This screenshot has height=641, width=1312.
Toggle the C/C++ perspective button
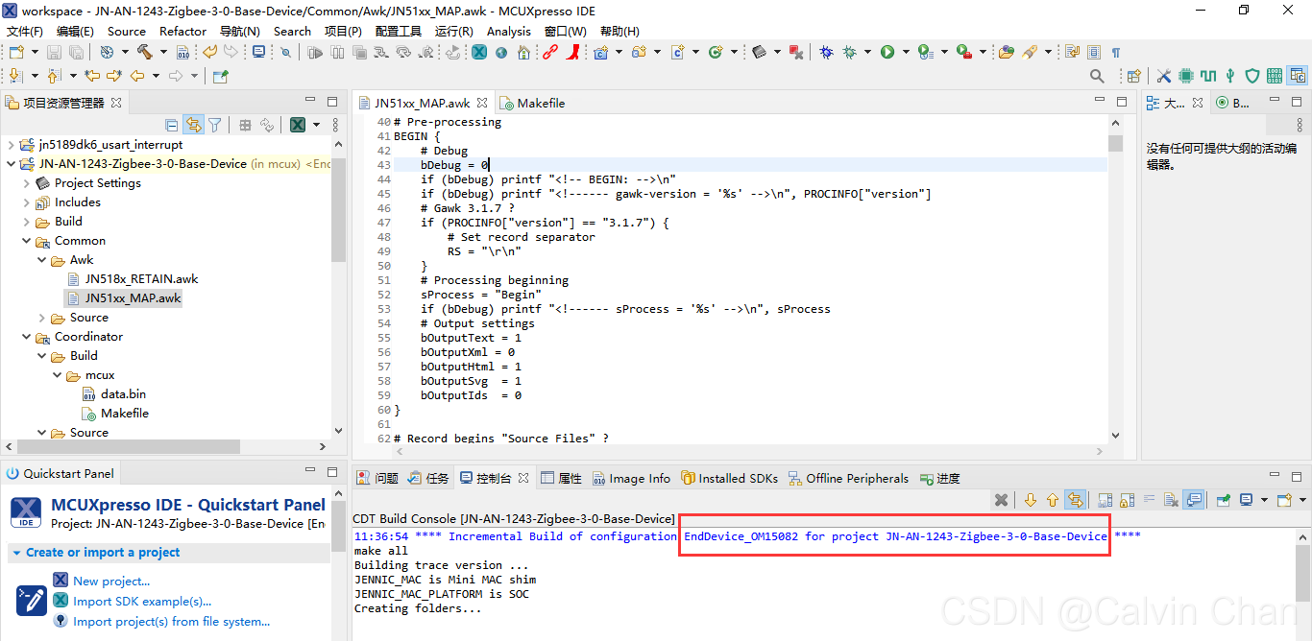pyautogui.click(x=1298, y=76)
